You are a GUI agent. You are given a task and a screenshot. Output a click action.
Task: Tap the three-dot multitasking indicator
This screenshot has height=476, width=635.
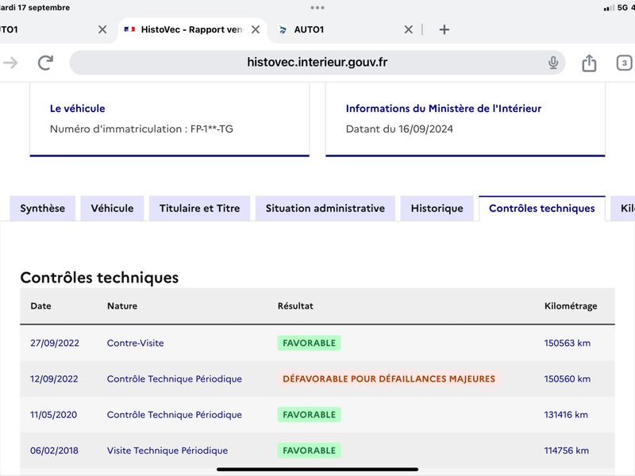pos(317,8)
